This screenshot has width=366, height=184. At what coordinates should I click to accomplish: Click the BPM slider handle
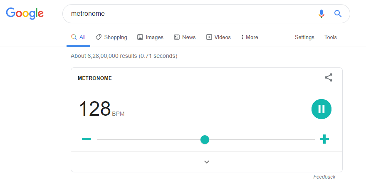(205, 139)
